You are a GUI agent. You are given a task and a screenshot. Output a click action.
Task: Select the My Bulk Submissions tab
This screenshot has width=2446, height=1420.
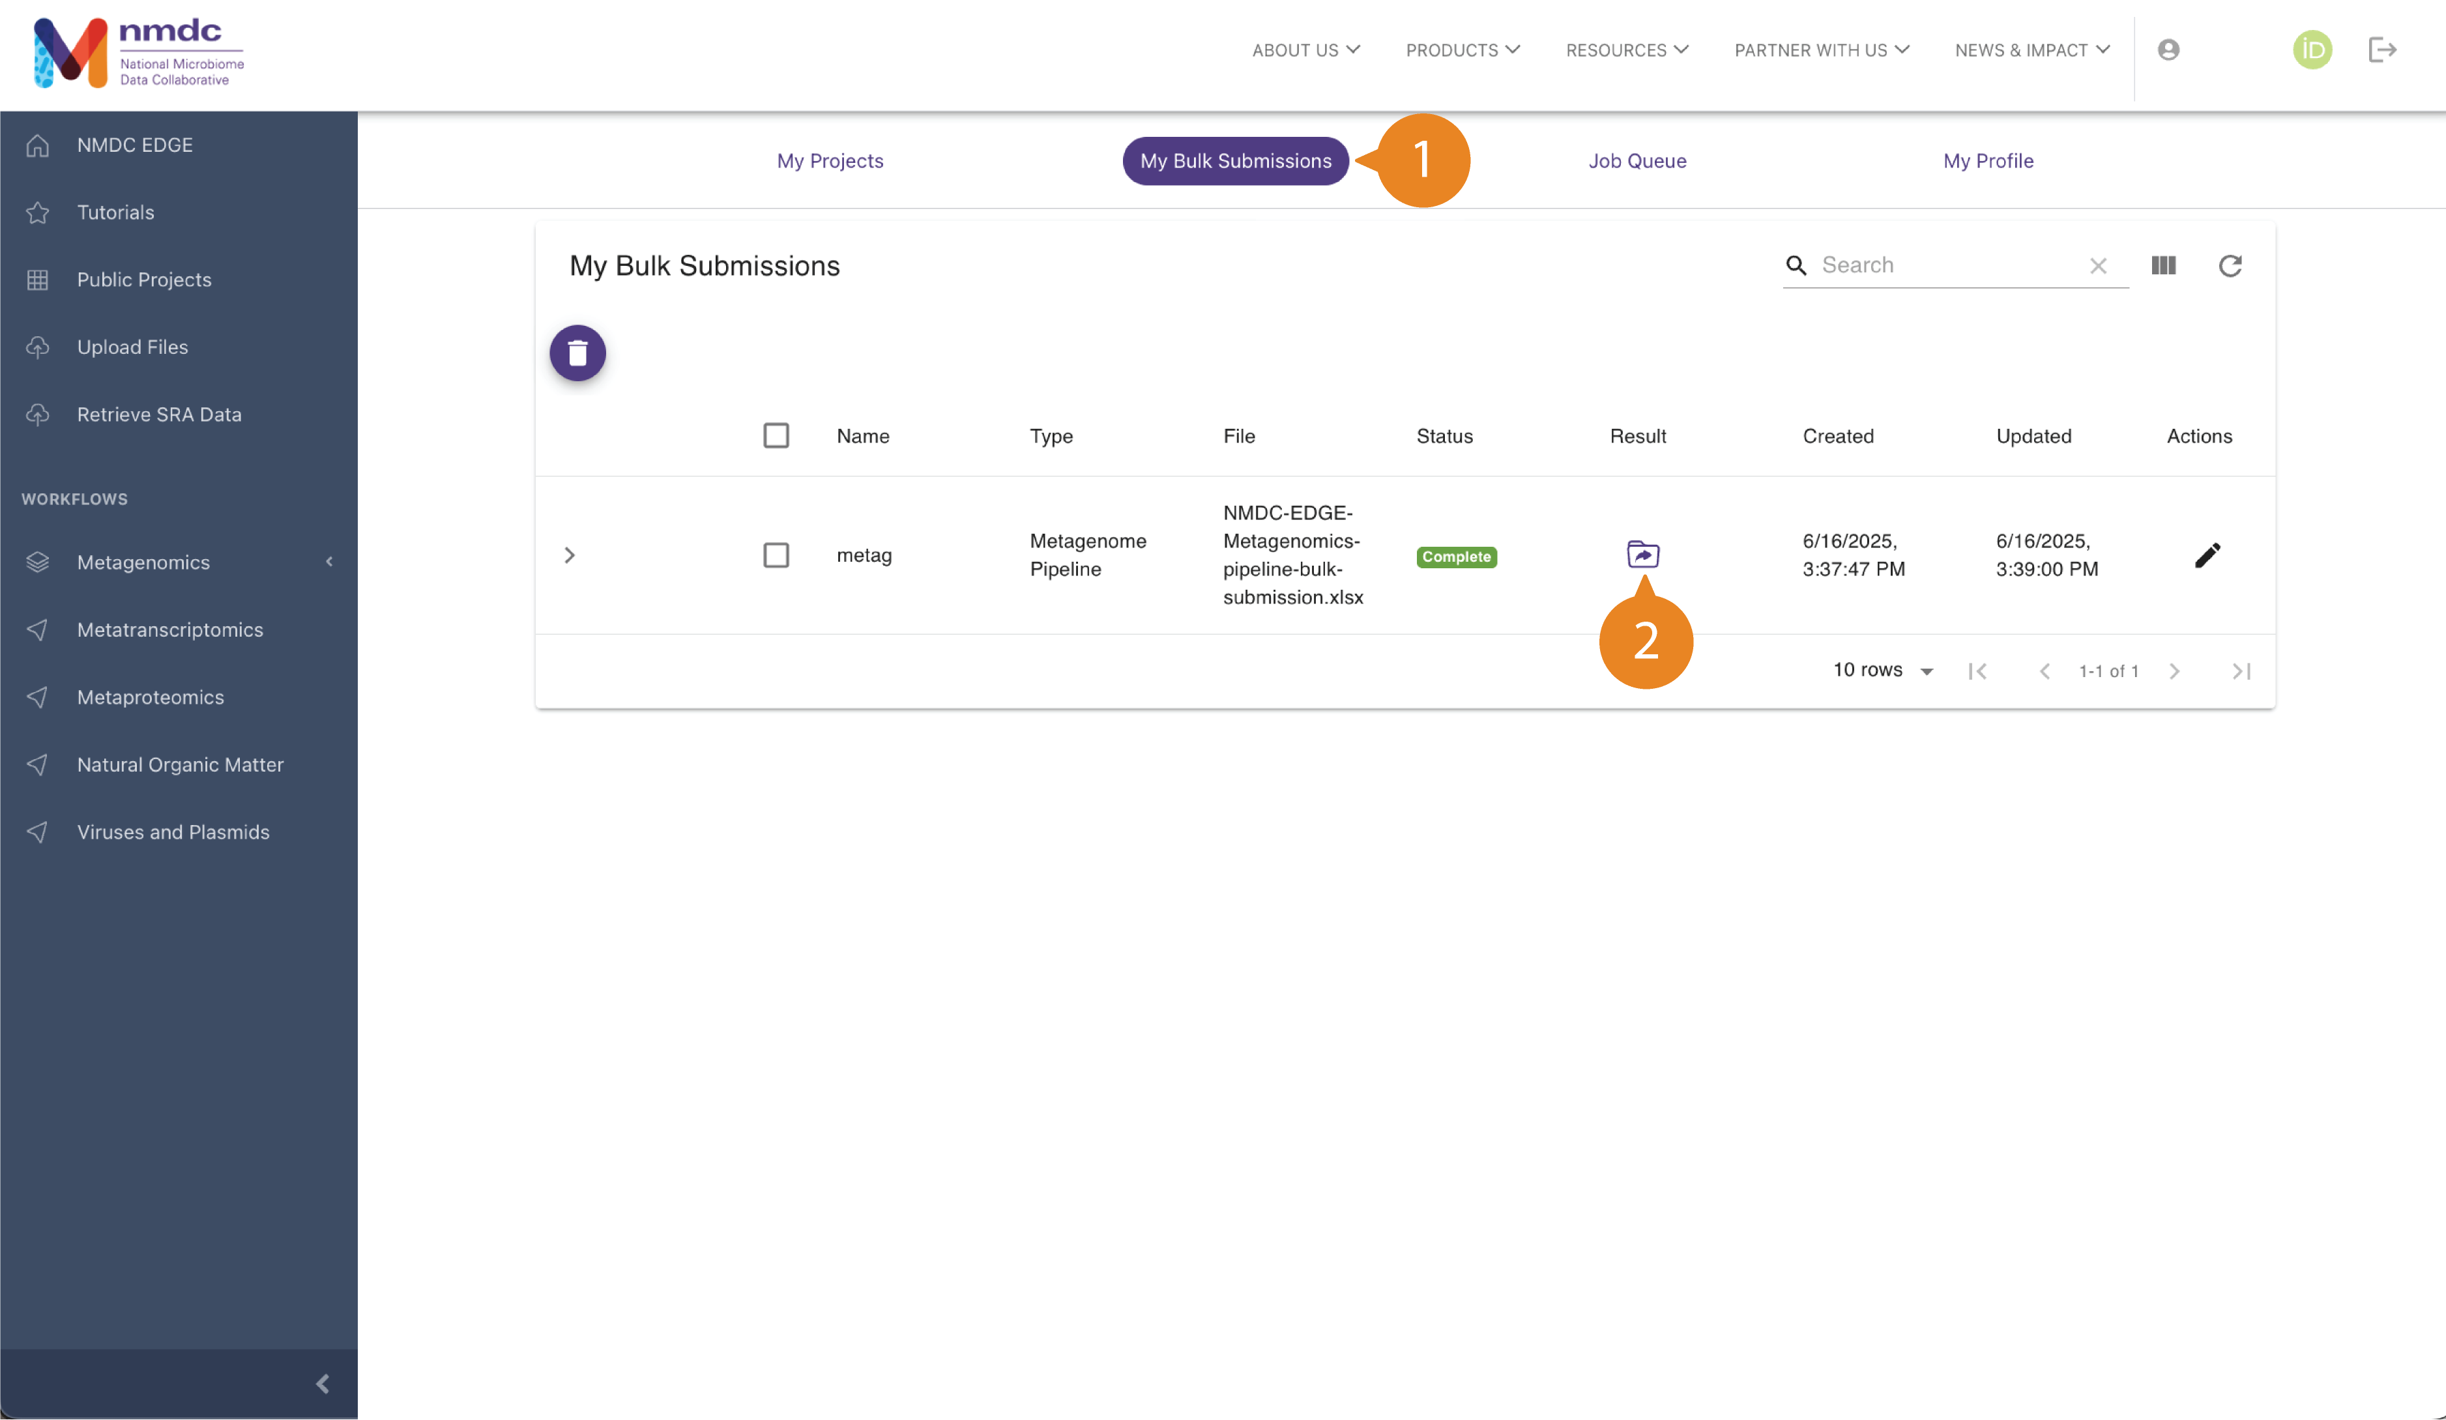[1236, 161]
